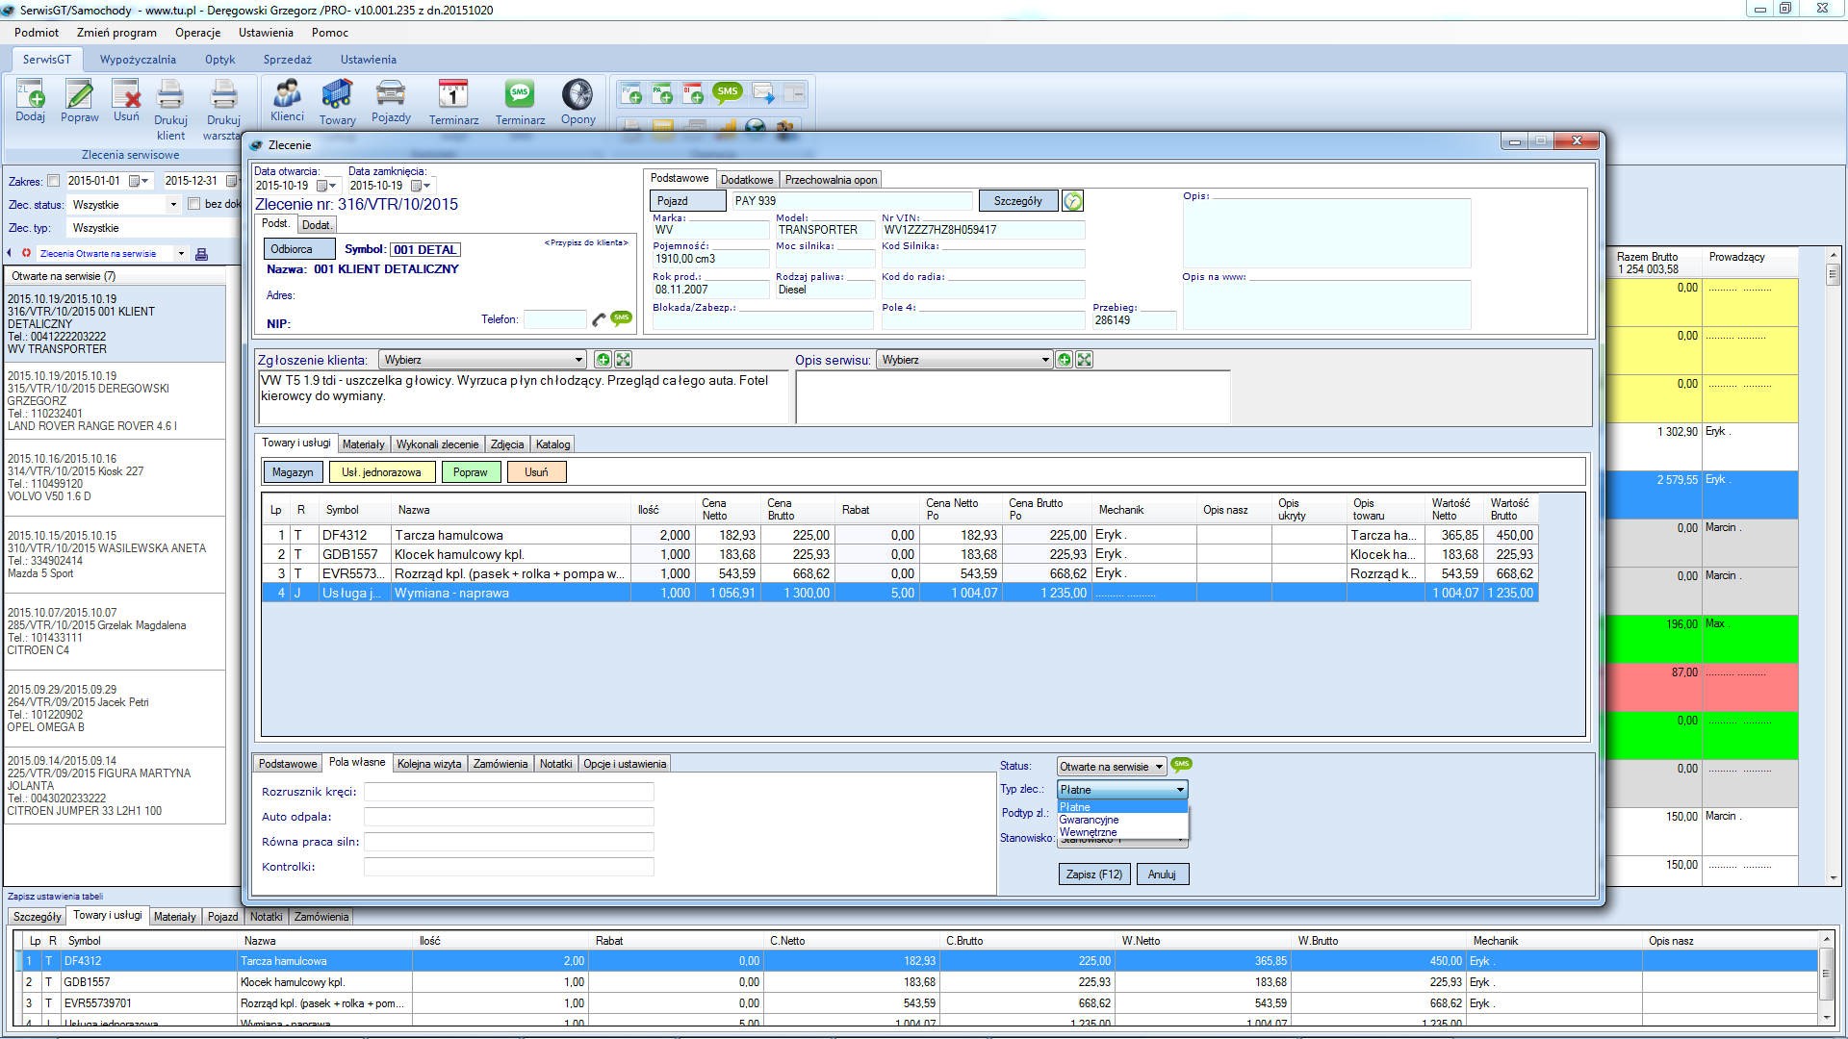Click the yellow 'Usł. jednorazowa' button

point(381,472)
